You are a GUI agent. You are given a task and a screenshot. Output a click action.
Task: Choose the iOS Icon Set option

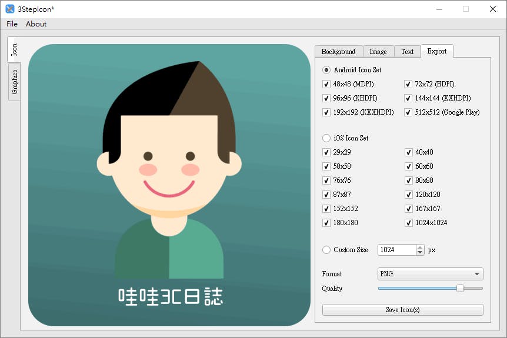326,138
